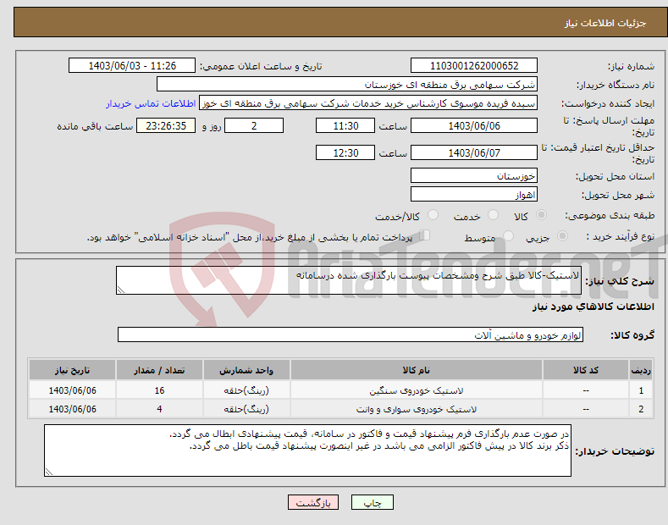Click the کد کالا column header
Screen dimensions: 668x525
click(x=586, y=370)
